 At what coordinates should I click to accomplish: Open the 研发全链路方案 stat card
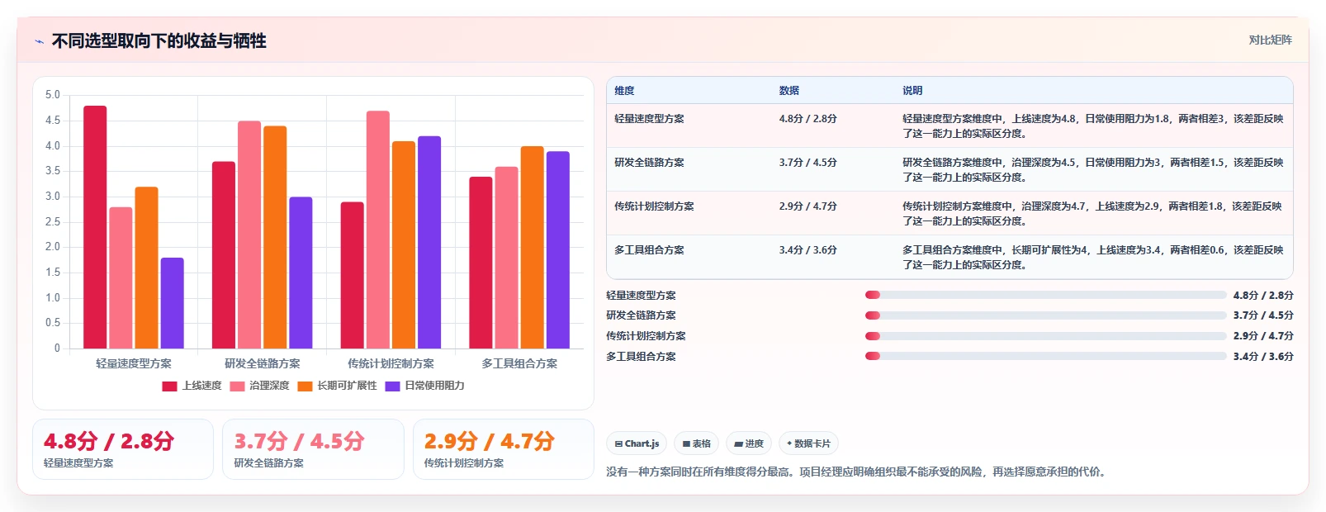point(313,449)
